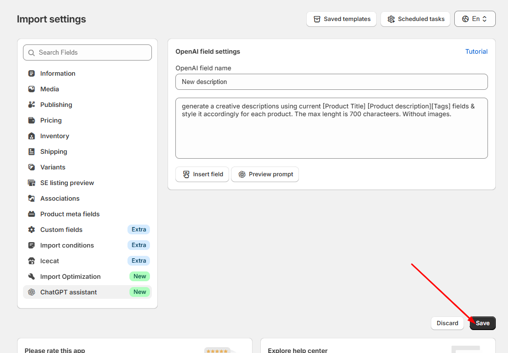This screenshot has height=353, width=508.
Task: Open Product meta fields section
Action: click(x=87, y=214)
